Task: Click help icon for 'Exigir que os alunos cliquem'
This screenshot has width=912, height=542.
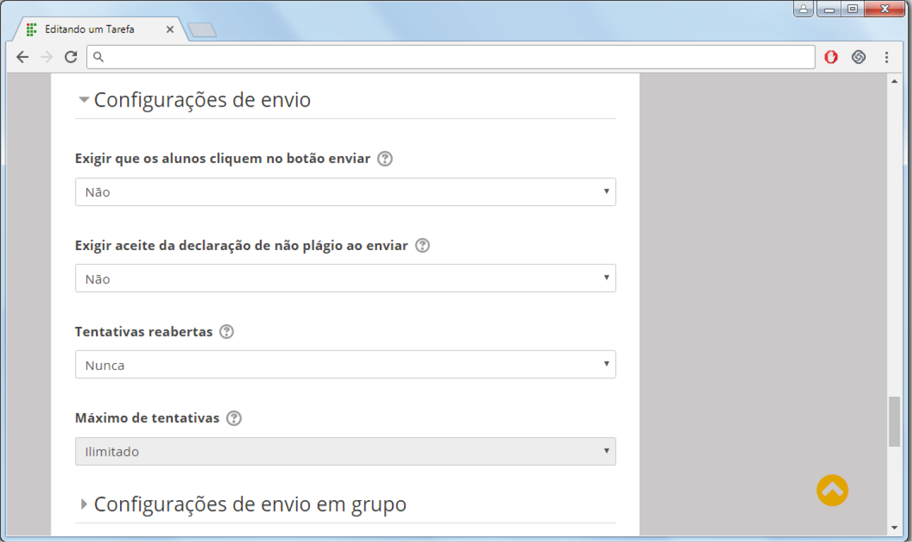Action: (x=385, y=159)
